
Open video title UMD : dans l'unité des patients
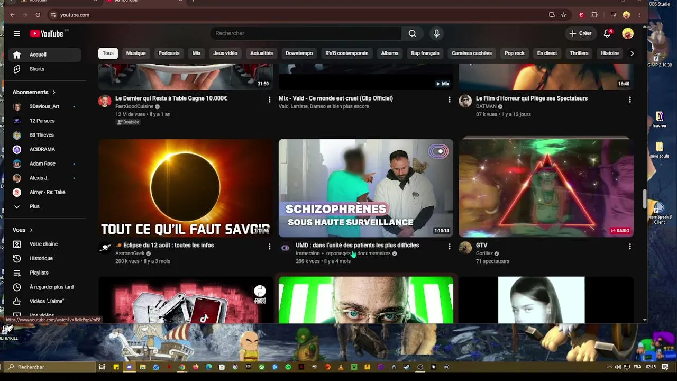coord(357,246)
